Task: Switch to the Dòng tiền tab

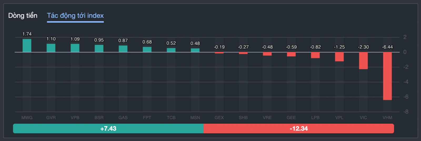Action: (23, 16)
